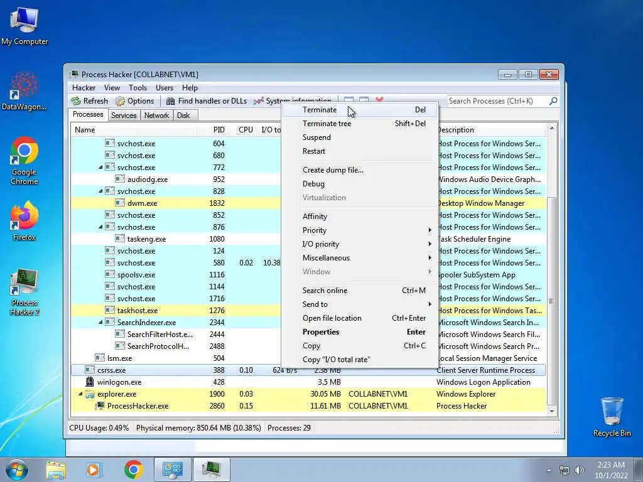Click the red X terminate toolbar icon
The height and width of the screenshot is (482, 643).
click(x=379, y=100)
